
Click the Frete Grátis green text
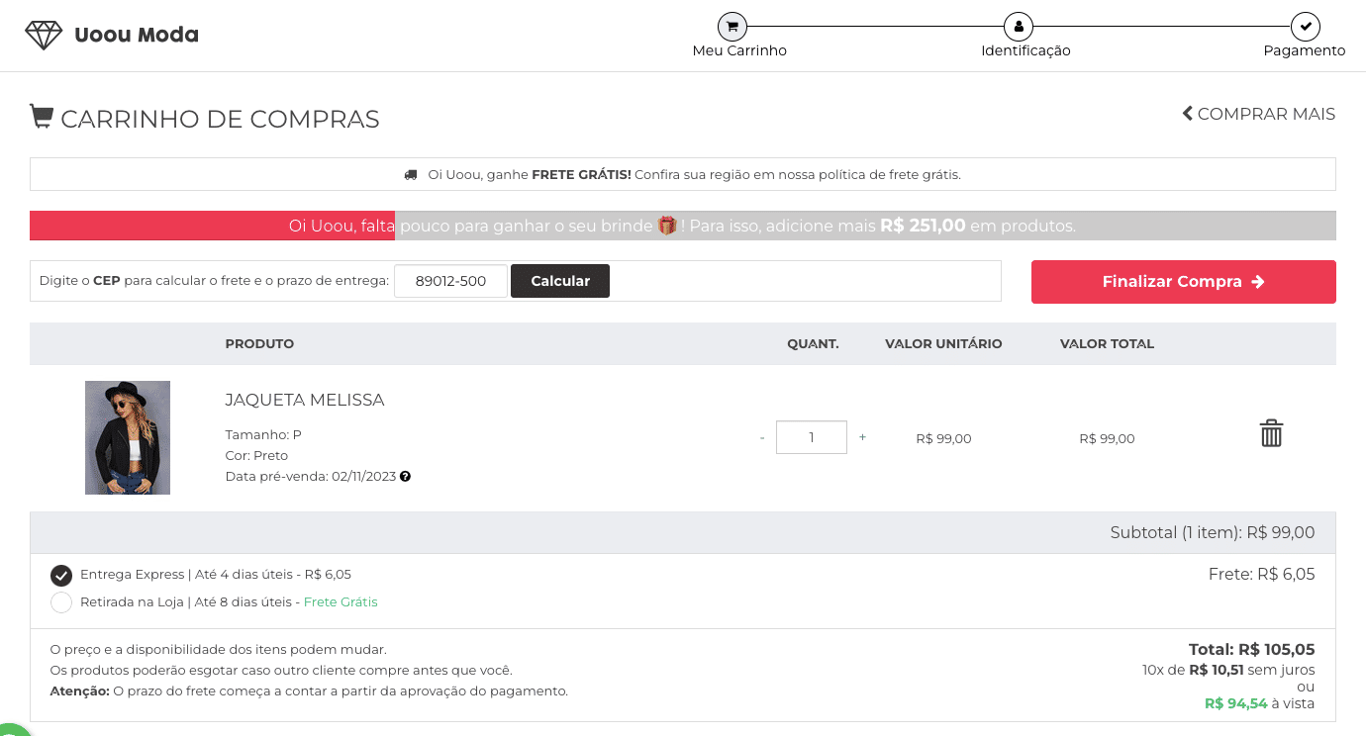coord(341,602)
